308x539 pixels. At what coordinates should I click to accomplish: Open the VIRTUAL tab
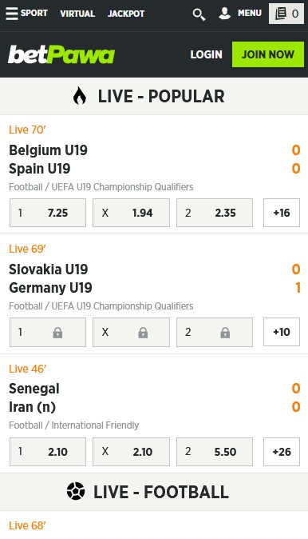click(x=77, y=14)
